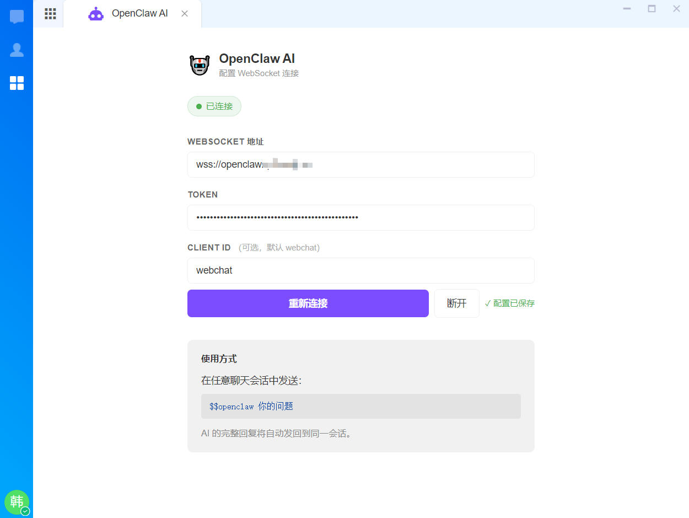Click the $$openclaw command code block

coord(361,406)
